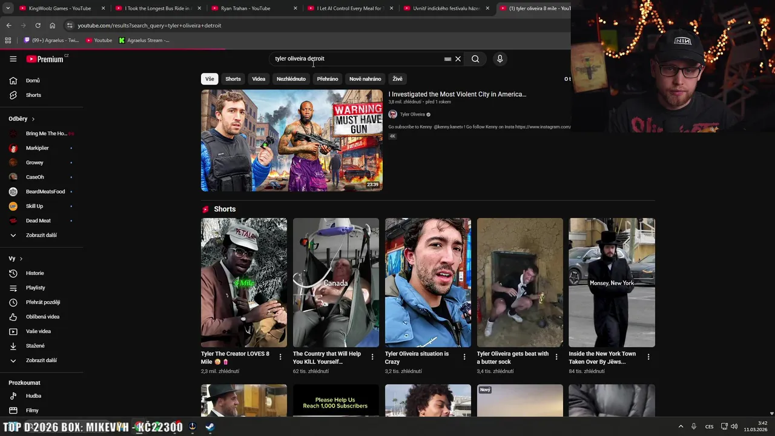Screen dimensions: 775x436
Task: Select the Videa filter chip
Action: coord(259,79)
